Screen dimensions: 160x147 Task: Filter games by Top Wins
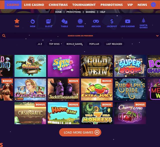[x=54, y=44]
